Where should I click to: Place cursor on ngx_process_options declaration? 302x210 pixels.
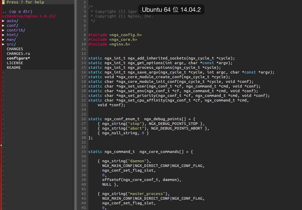pyautogui.click(x=154, y=67)
